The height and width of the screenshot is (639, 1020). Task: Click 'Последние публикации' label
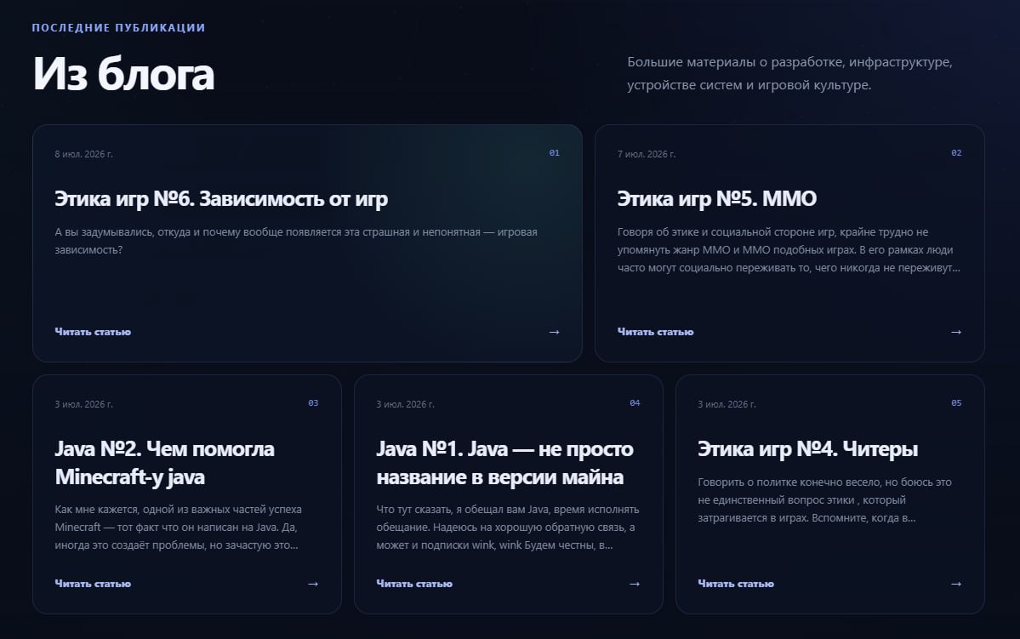pyautogui.click(x=118, y=27)
